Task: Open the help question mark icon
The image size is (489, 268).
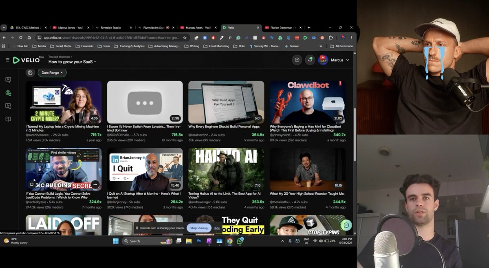Action: click(x=297, y=60)
